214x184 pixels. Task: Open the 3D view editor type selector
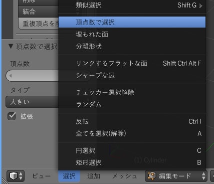[16, 176]
